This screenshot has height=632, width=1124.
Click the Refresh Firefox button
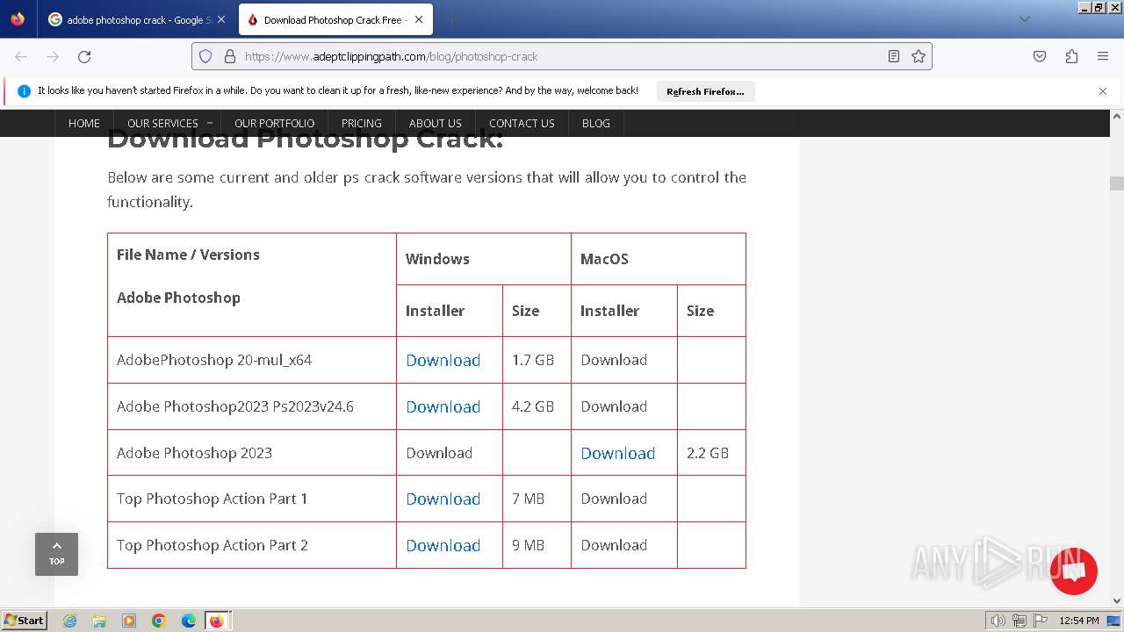705,91
